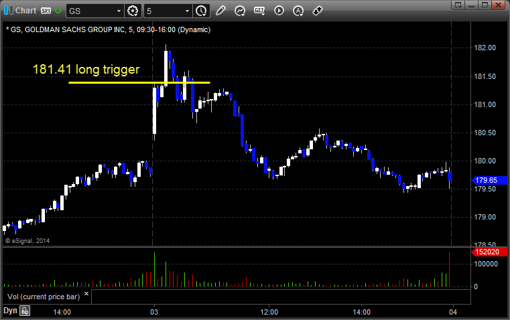Click the Chart title text
The image size is (510, 320).
tap(25, 11)
